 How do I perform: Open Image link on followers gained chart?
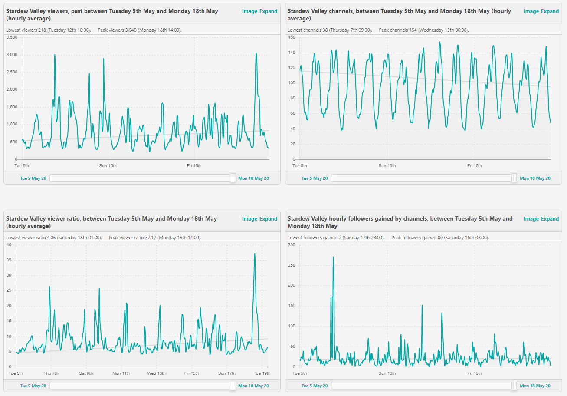click(531, 219)
